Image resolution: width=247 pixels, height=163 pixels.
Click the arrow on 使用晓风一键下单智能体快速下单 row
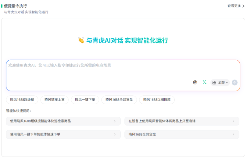115,134
